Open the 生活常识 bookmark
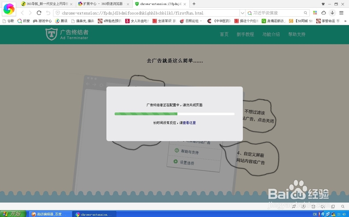Image resolution: width=349 pixels, height=217 pixels. click(x=164, y=21)
